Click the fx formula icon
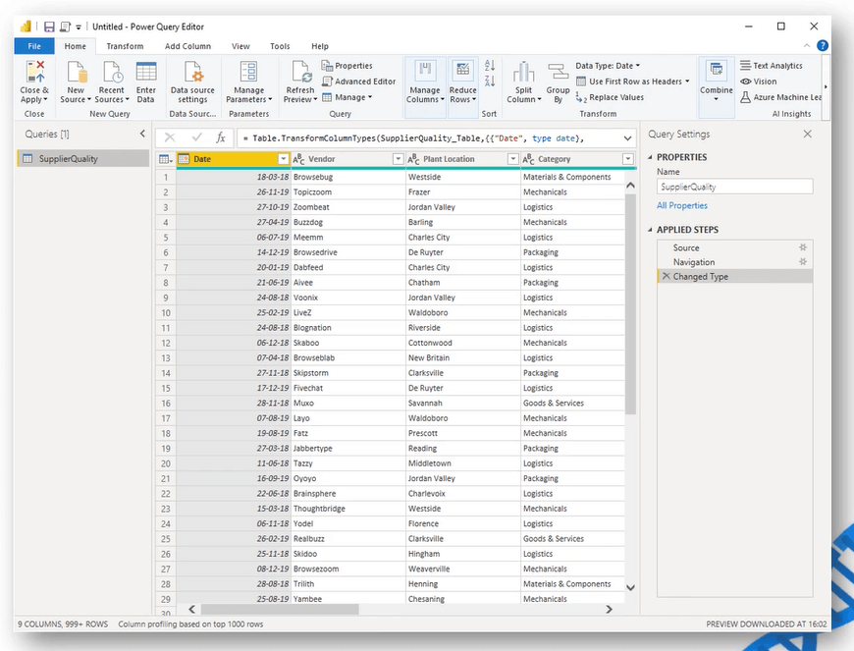 221,137
